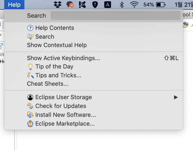The width and height of the screenshot is (193, 150).
Task: Click the Tips and Tricks wand icon
Action: [30, 75]
